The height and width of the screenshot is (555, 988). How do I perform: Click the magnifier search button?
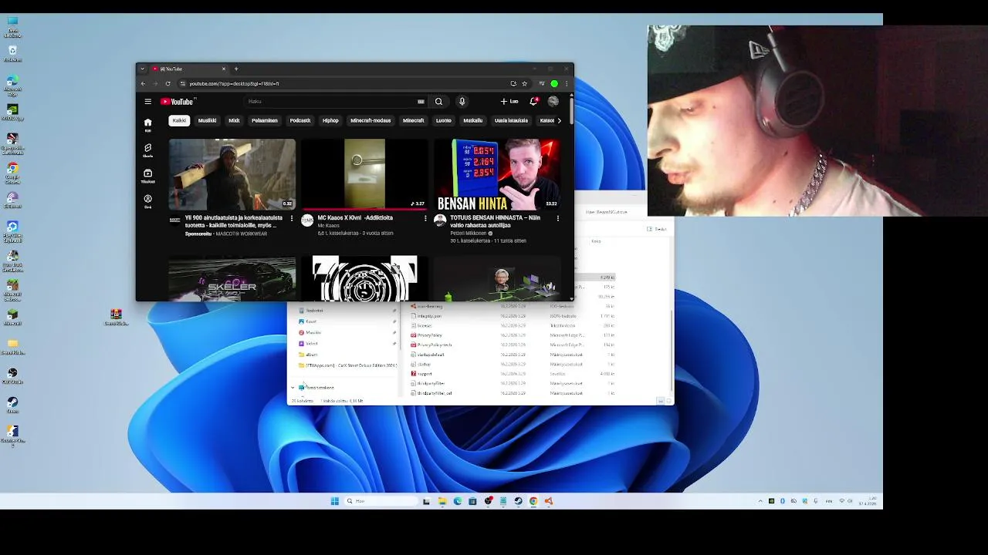point(438,102)
